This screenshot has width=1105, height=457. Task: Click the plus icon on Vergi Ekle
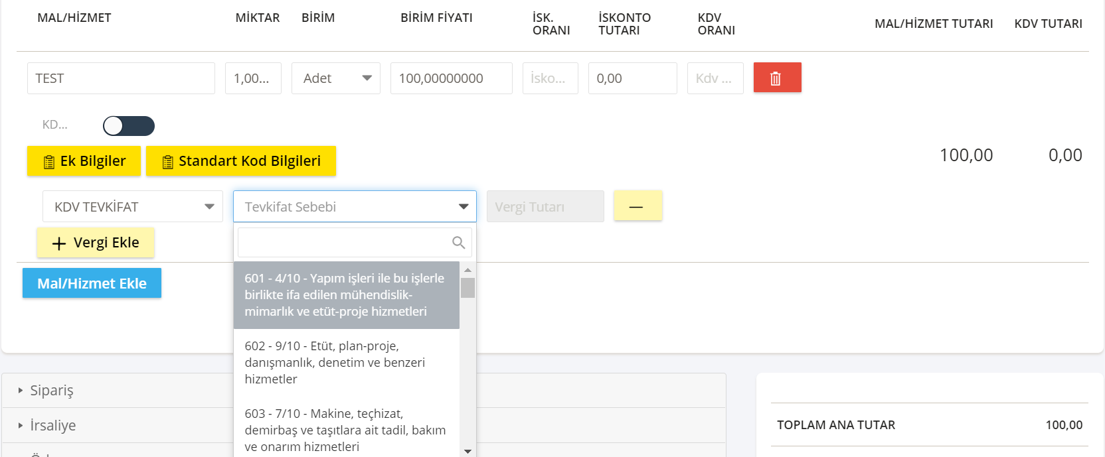coord(59,243)
